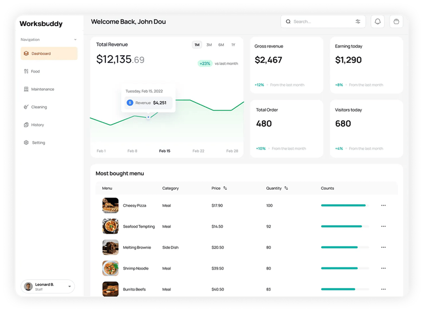Click the Food fork-and-knife icon
Screen dimensions: 424x312
point(26,71)
